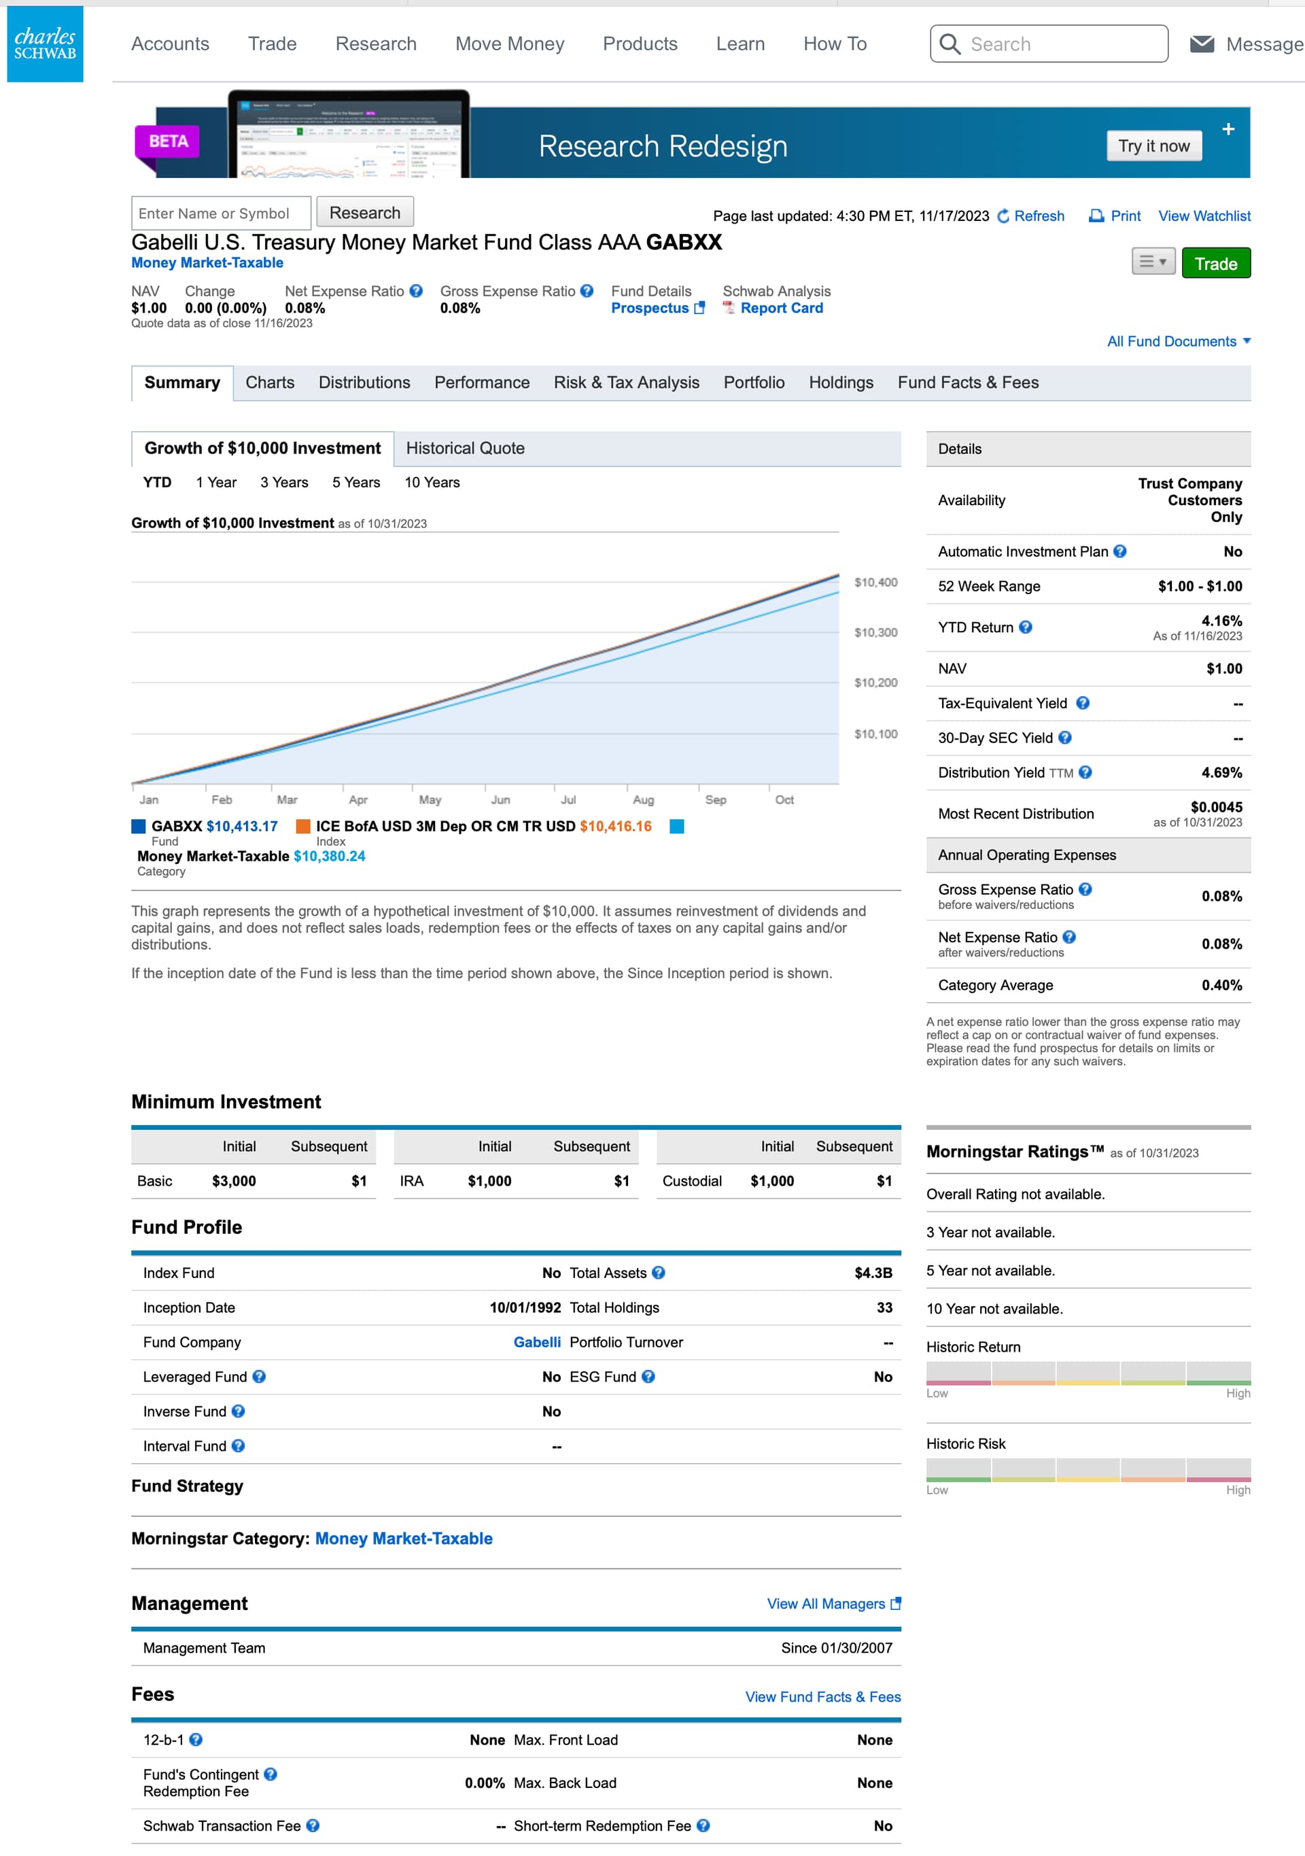Click the light blue category legend swatch

677,826
